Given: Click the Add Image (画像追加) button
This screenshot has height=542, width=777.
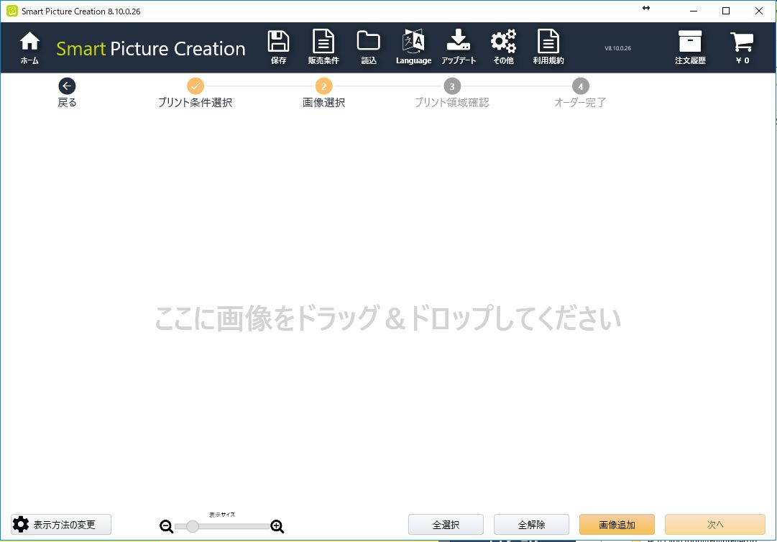Looking at the screenshot, I should [617, 525].
